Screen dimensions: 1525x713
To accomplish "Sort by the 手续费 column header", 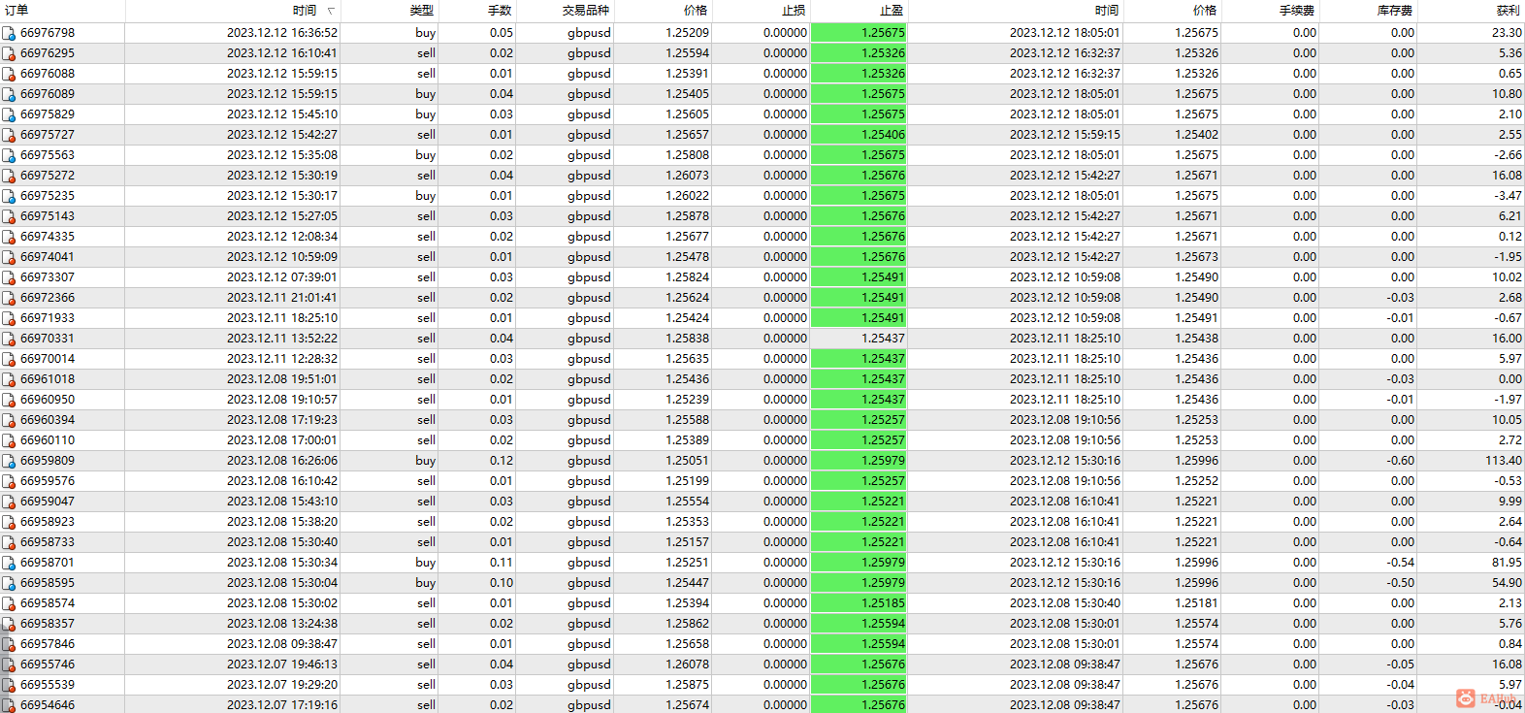I will tap(1270, 11).
